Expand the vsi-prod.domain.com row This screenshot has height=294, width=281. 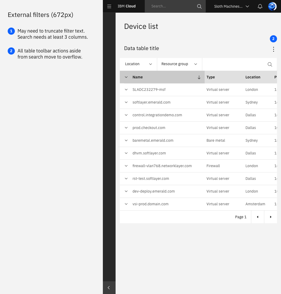tap(126, 204)
